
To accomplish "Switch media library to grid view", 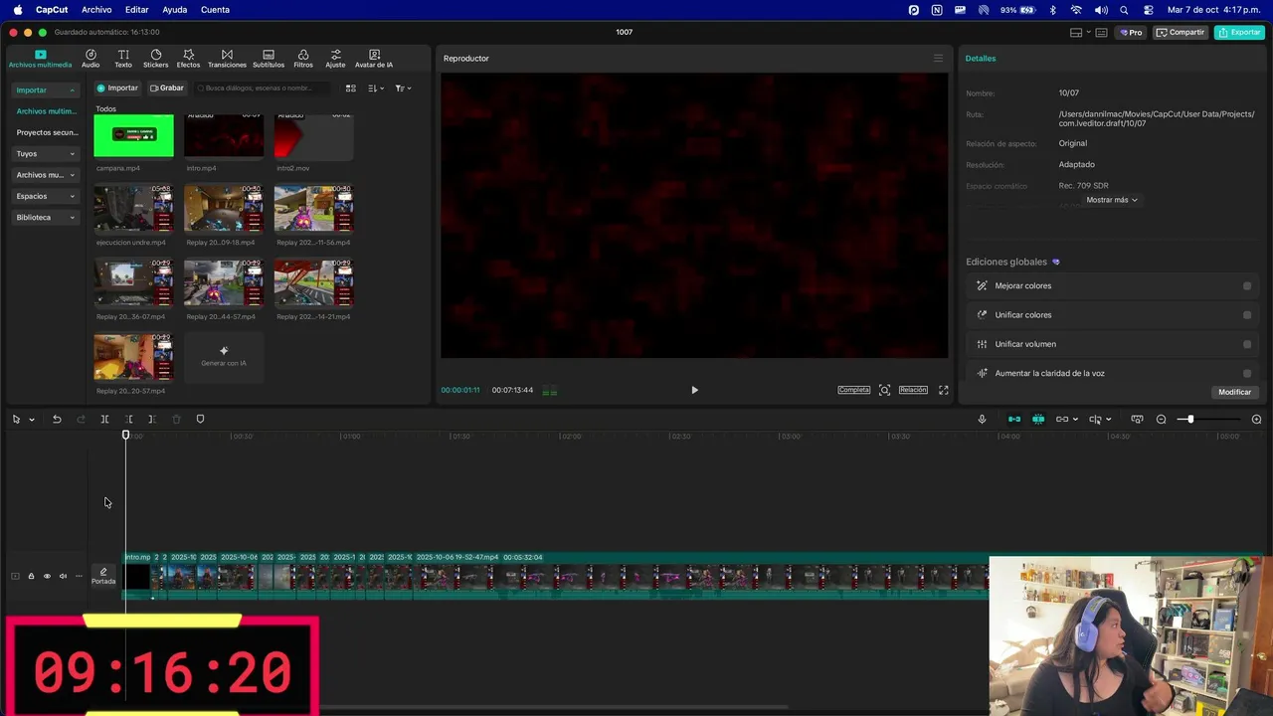I will click(350, 89).
